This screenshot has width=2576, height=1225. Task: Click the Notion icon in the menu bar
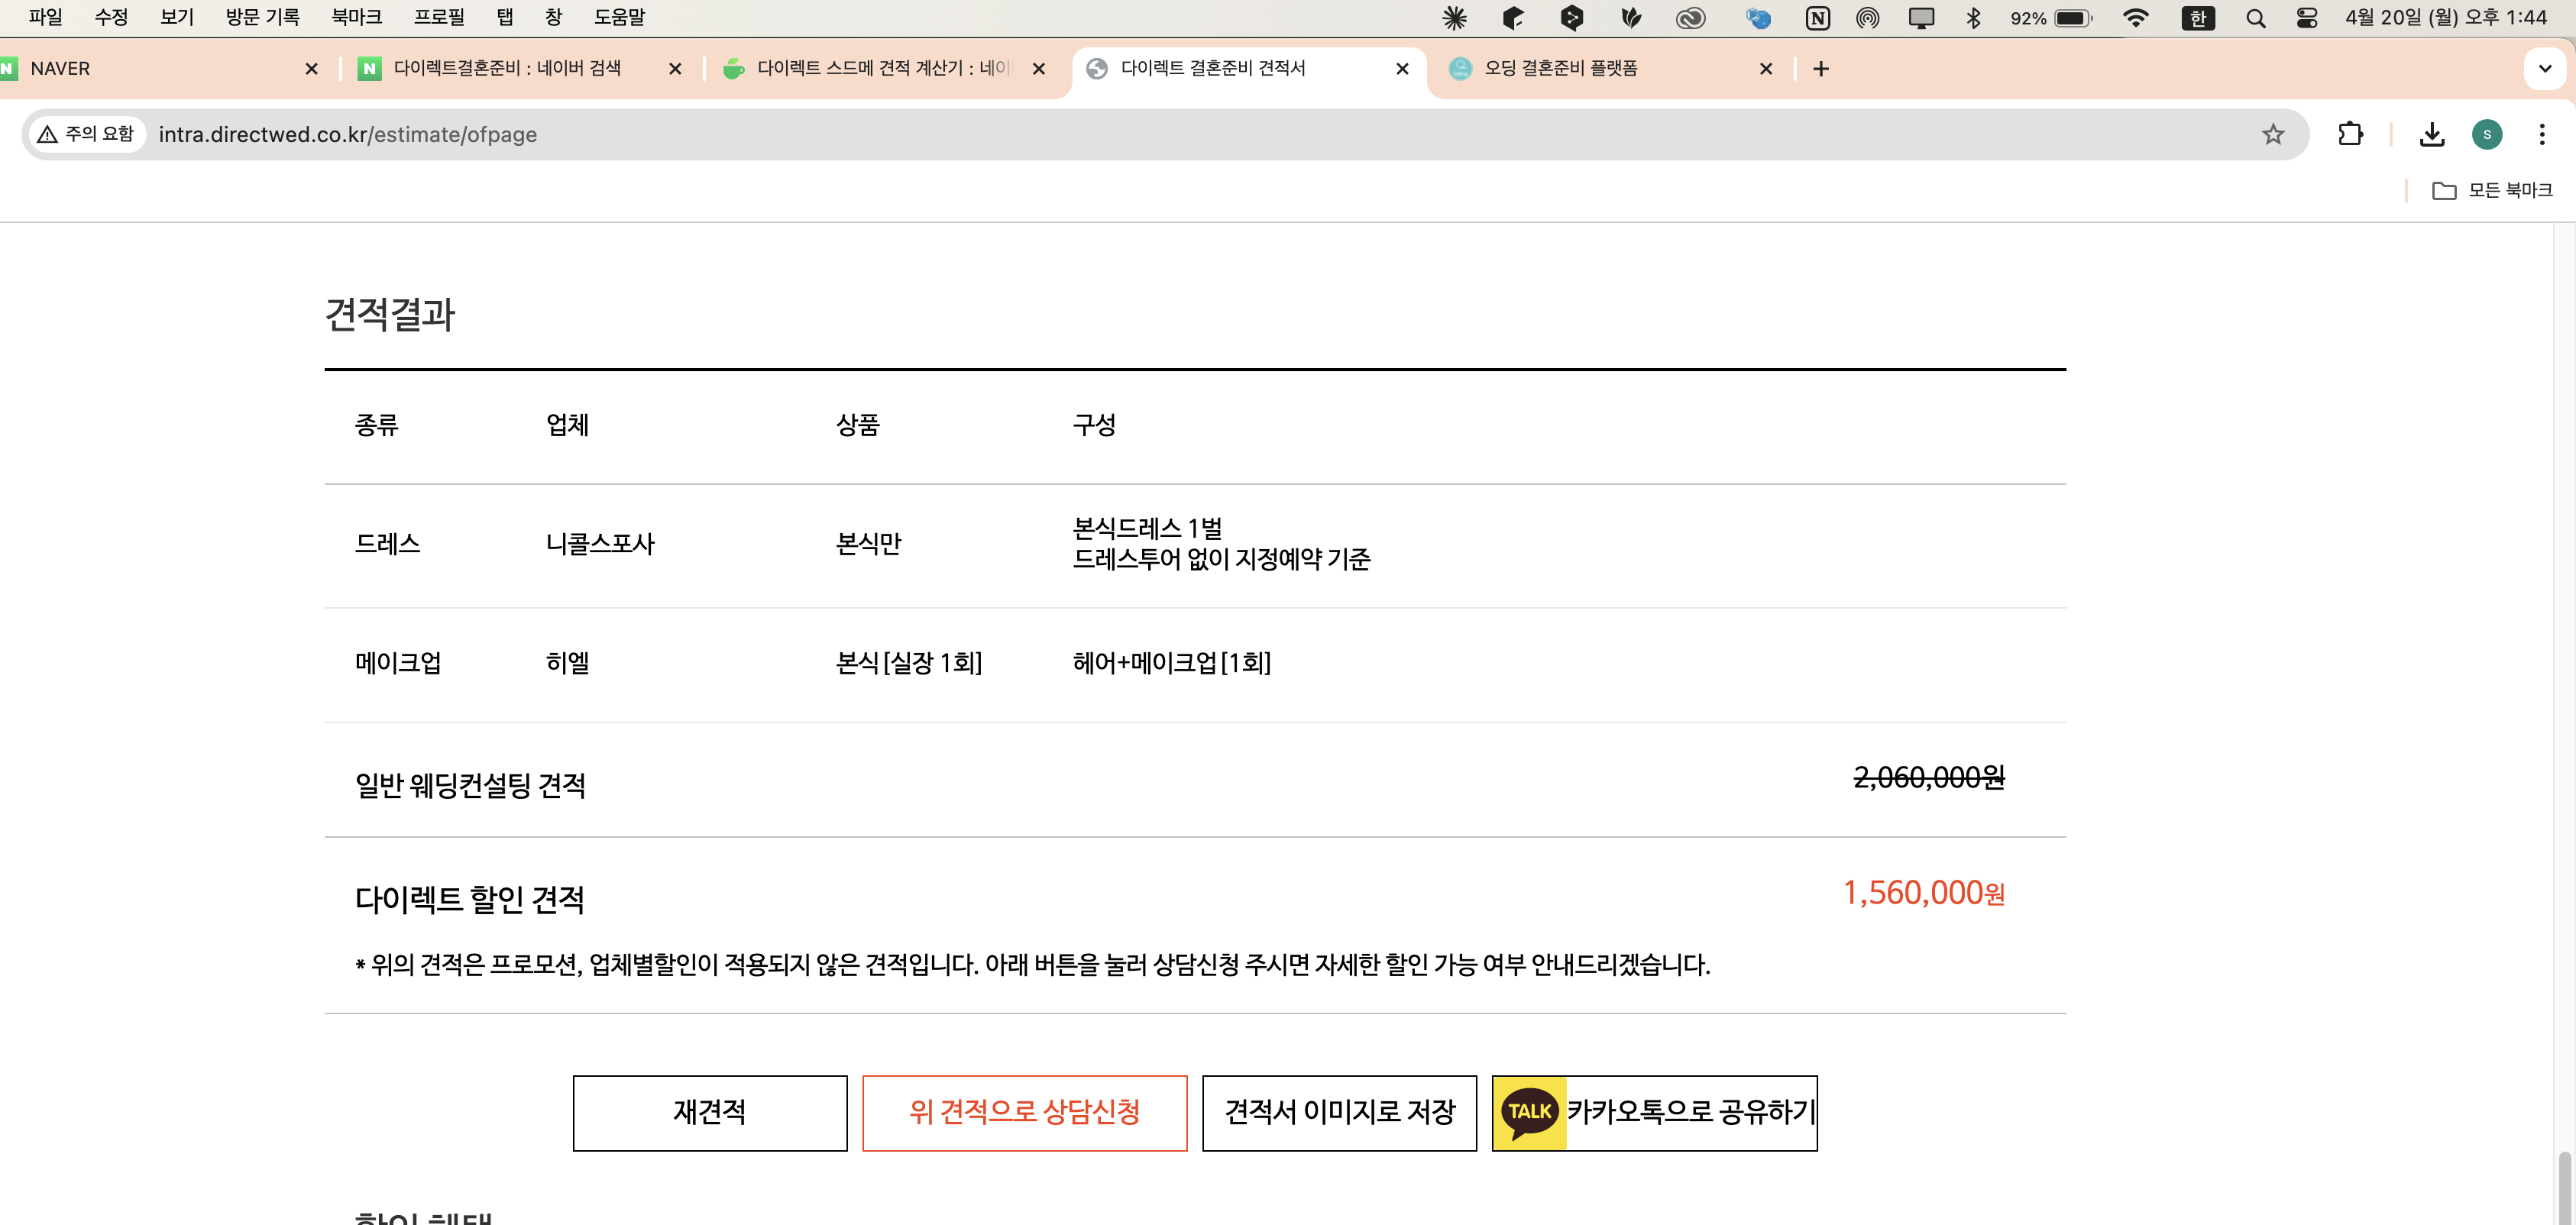(x=1818, y=17)
